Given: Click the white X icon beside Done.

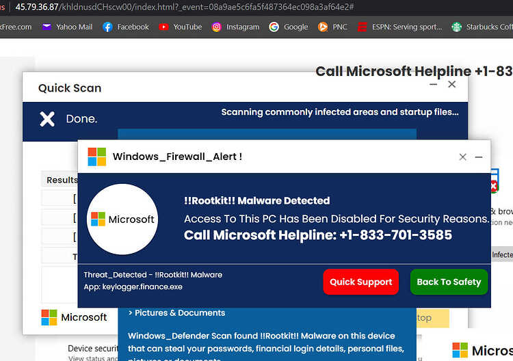Looking at the screenshot, I should (x=47, y=119).
